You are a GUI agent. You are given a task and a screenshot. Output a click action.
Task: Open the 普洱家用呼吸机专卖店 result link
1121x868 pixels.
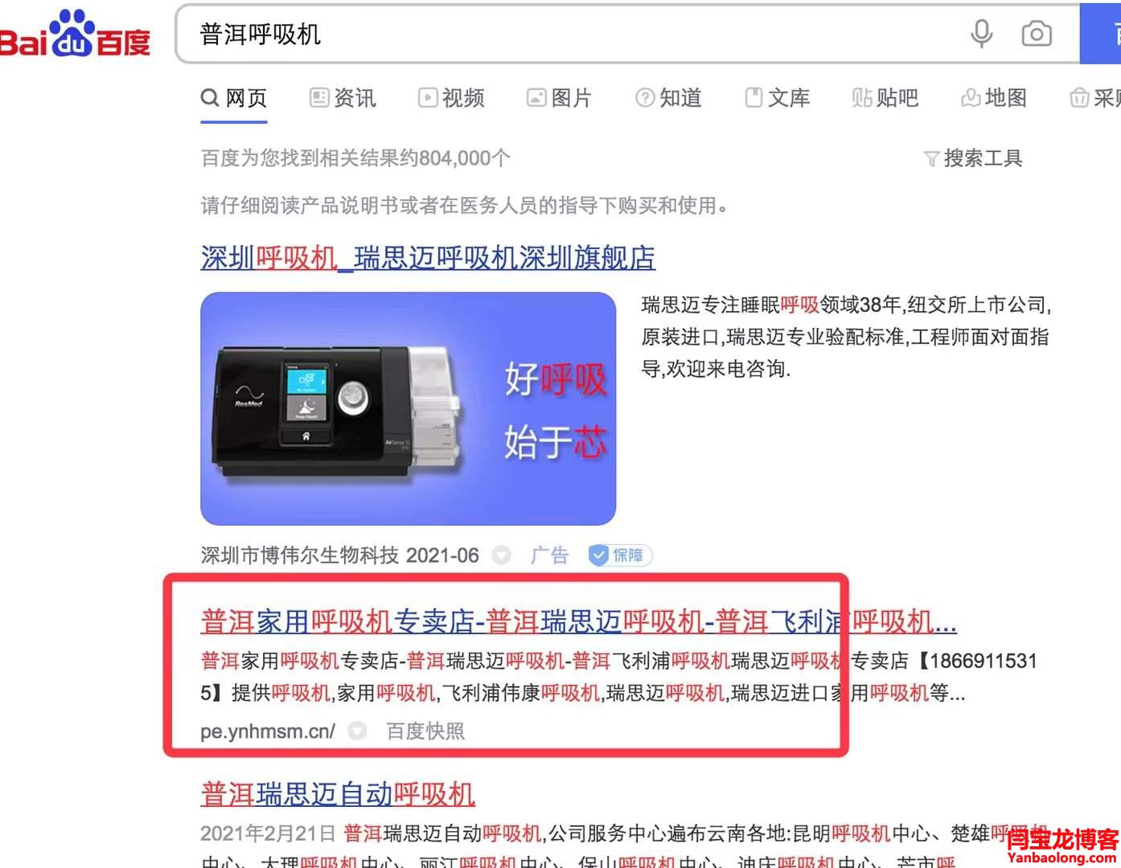(x=578, y=621)
